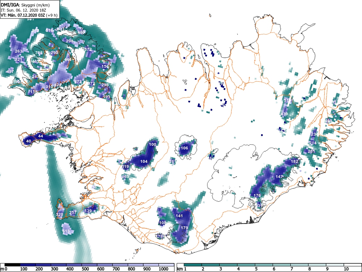Click visibility value '106' over central glacier

184,148
